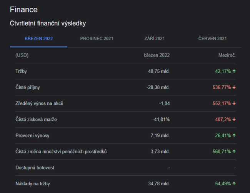The height and width of the screenshot is (193, 250).
Task: Click green up arrow next to 26,41%
Action: click(234, 135)
